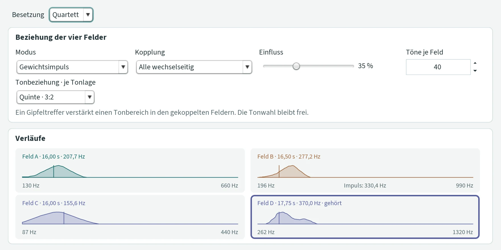Click the Einfluss slider handle
This screenshot has width=501, height=250.
pyautogui.click(x=296, y=66)
